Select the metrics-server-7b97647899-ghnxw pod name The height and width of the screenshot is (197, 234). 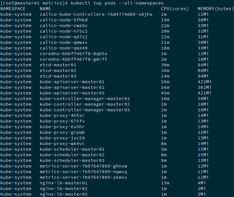tap(83, 166)
